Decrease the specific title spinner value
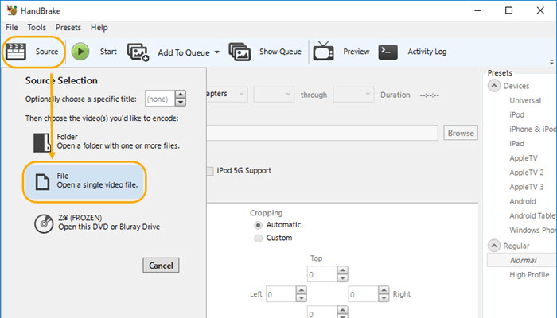 coord(181,103)
